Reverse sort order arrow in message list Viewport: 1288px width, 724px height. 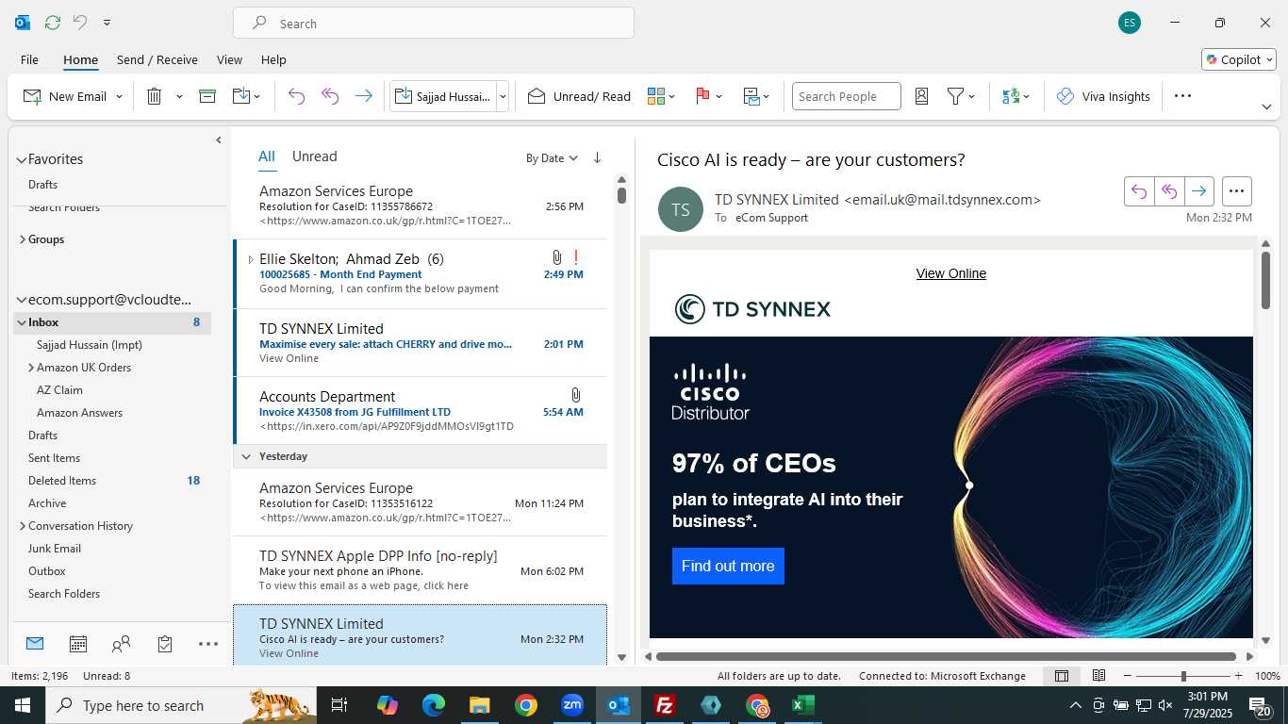(x=597, y=158)
